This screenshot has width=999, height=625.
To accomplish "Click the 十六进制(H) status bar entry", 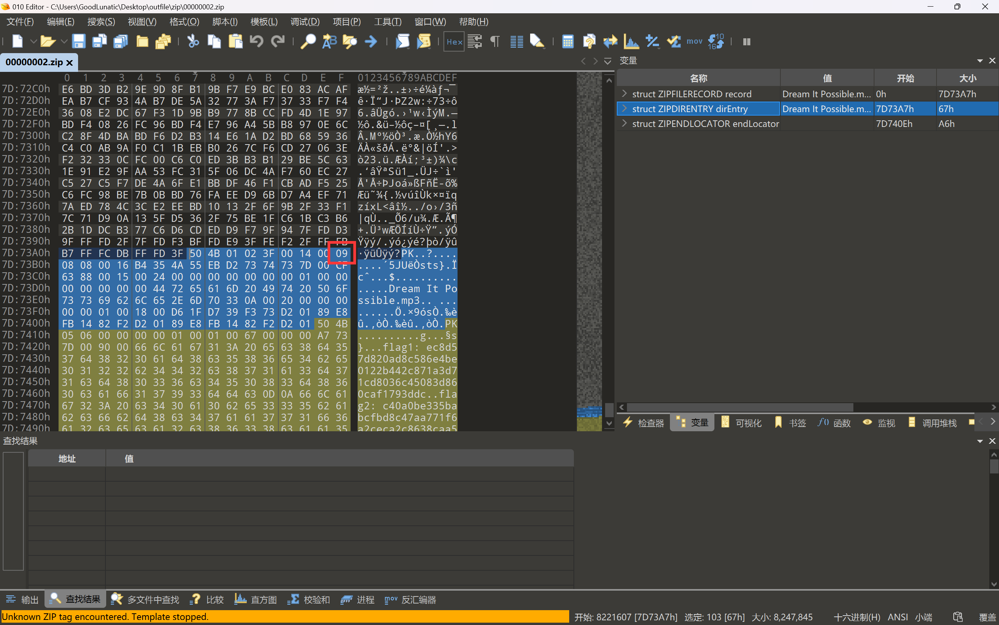I will click(x=857, y=617).
